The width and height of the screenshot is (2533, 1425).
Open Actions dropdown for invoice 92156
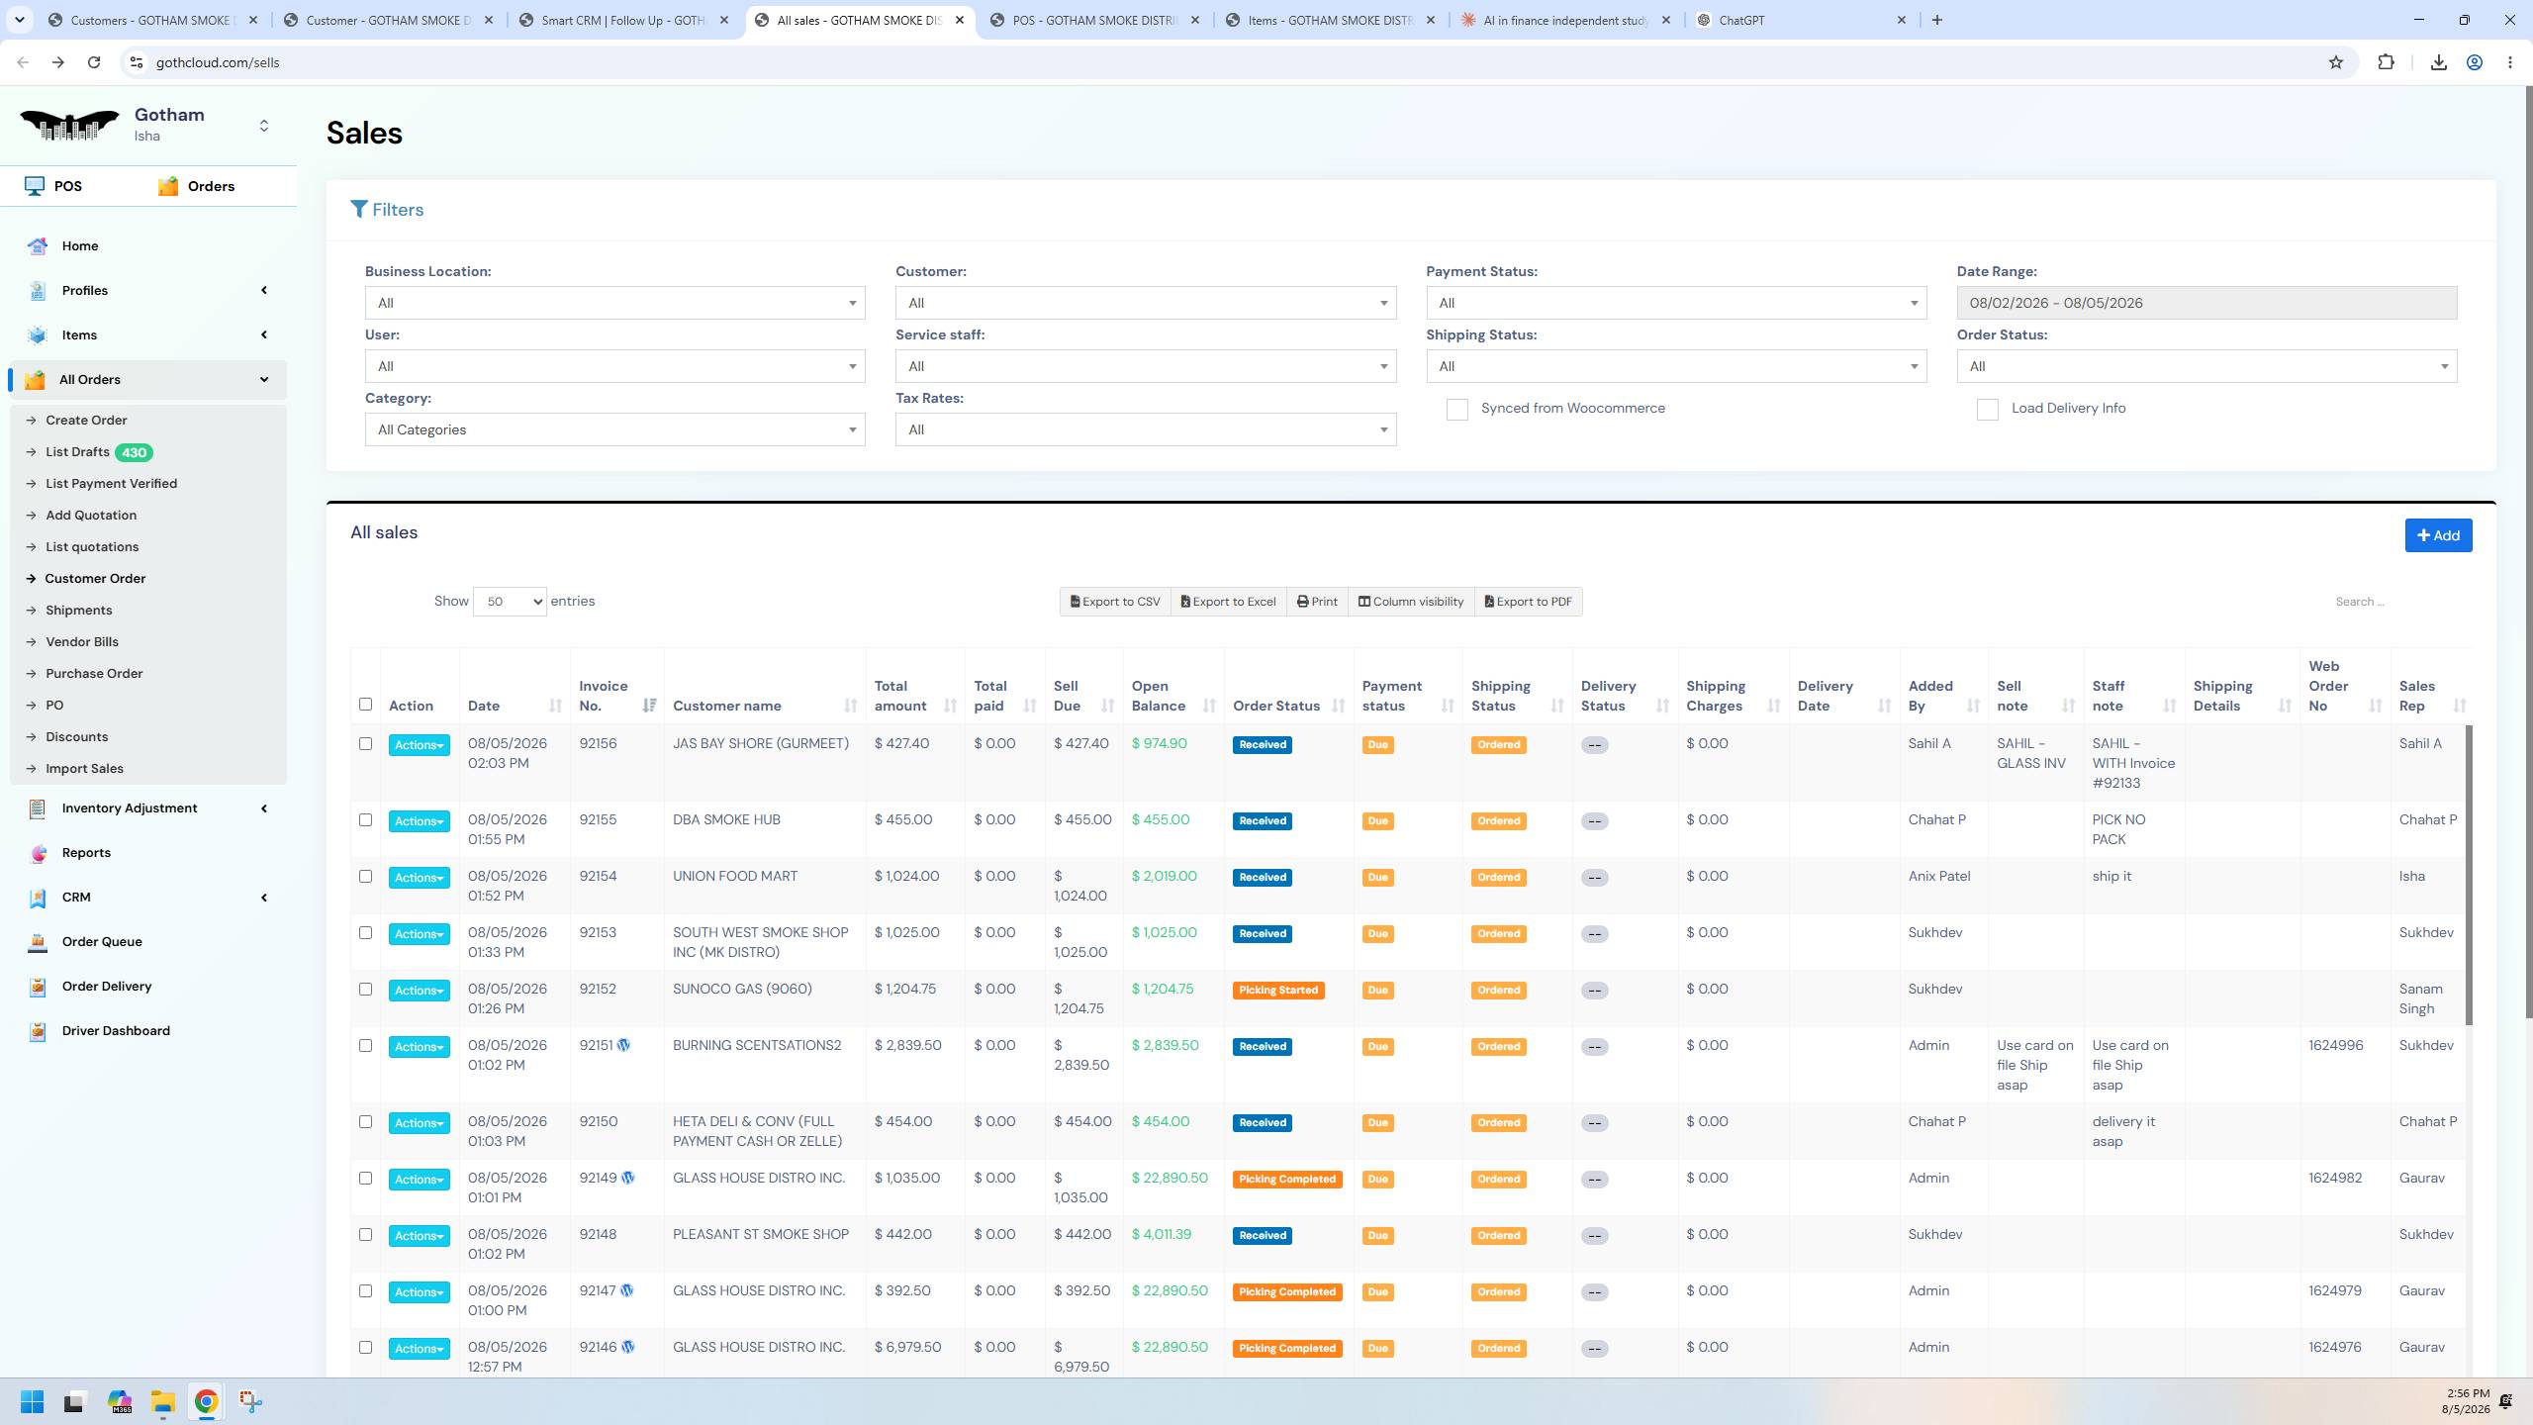click(419, 745)
